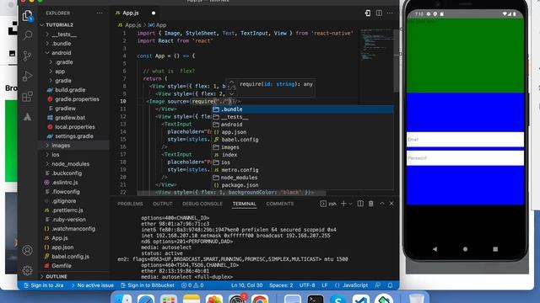
Task: Click the feedback icon in the status bar
Action: pos(378,285)
